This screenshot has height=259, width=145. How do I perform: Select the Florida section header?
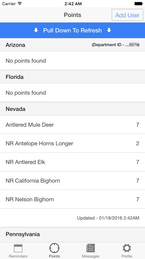click(x=72, y=77)
